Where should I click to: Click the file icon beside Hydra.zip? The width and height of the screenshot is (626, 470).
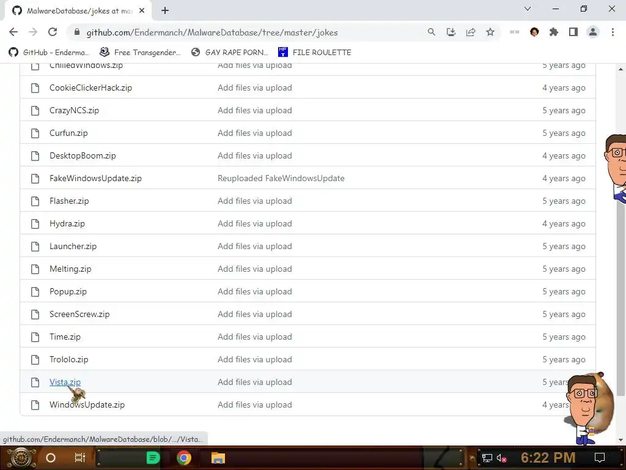click(x=35, y=224)
